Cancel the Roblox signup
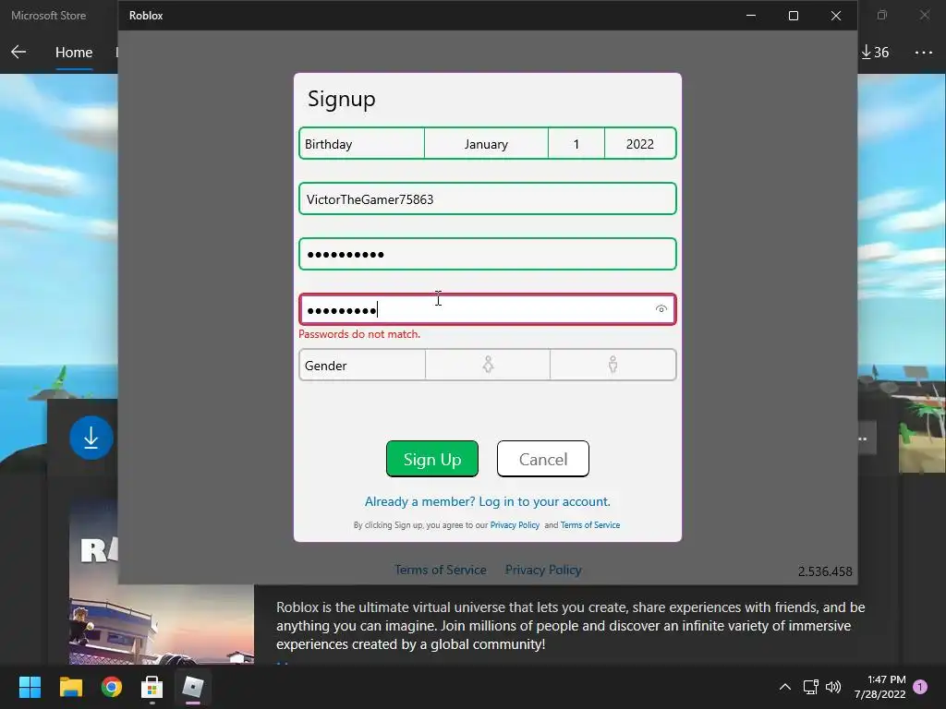Viewport: 946px width, 709px height. point(543,459)
